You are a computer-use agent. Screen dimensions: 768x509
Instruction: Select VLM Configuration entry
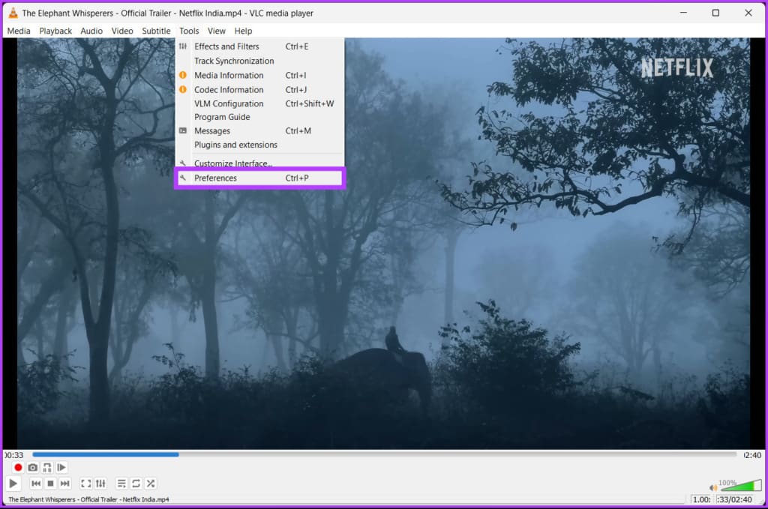pos(259,103)
